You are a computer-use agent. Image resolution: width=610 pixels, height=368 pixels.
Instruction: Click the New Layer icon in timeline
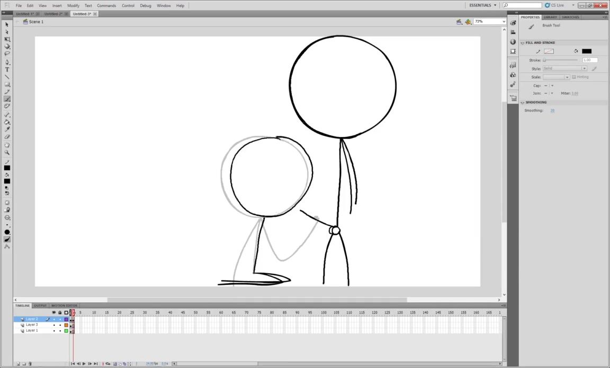(x=17, y=364)
